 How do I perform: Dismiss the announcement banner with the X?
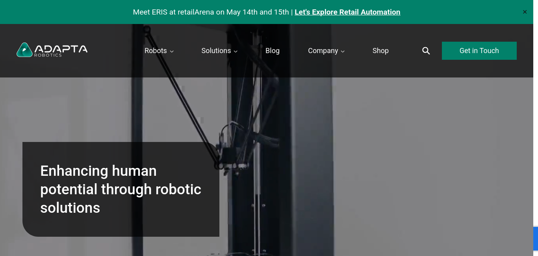coord(525,12)
